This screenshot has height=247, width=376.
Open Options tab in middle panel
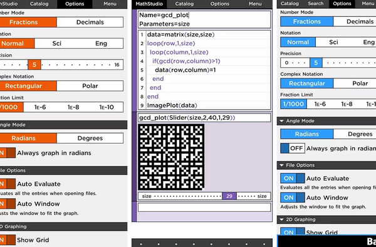point(220,4)
